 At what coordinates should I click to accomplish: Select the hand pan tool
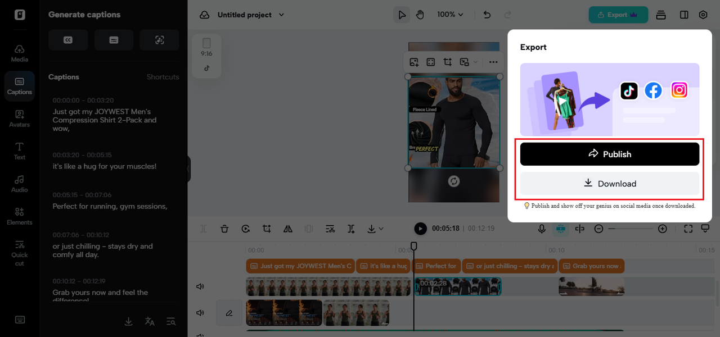(x=420, y=15)
